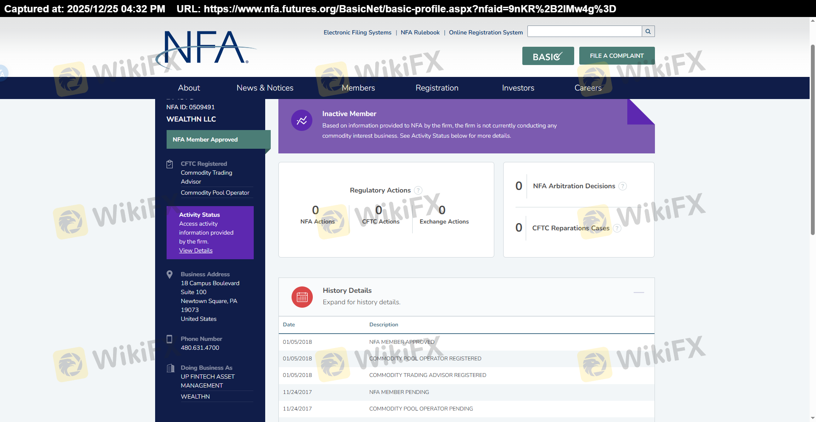816x422 pixels.
Task: Click the WEALTHN doing business as entry
Action: tap(195, 397)
